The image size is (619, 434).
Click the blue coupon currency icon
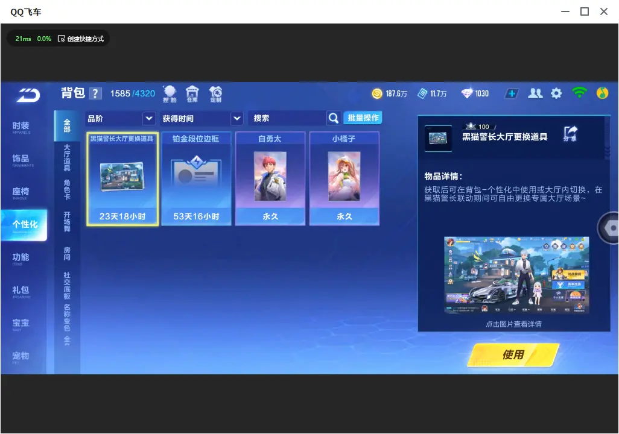422,93
